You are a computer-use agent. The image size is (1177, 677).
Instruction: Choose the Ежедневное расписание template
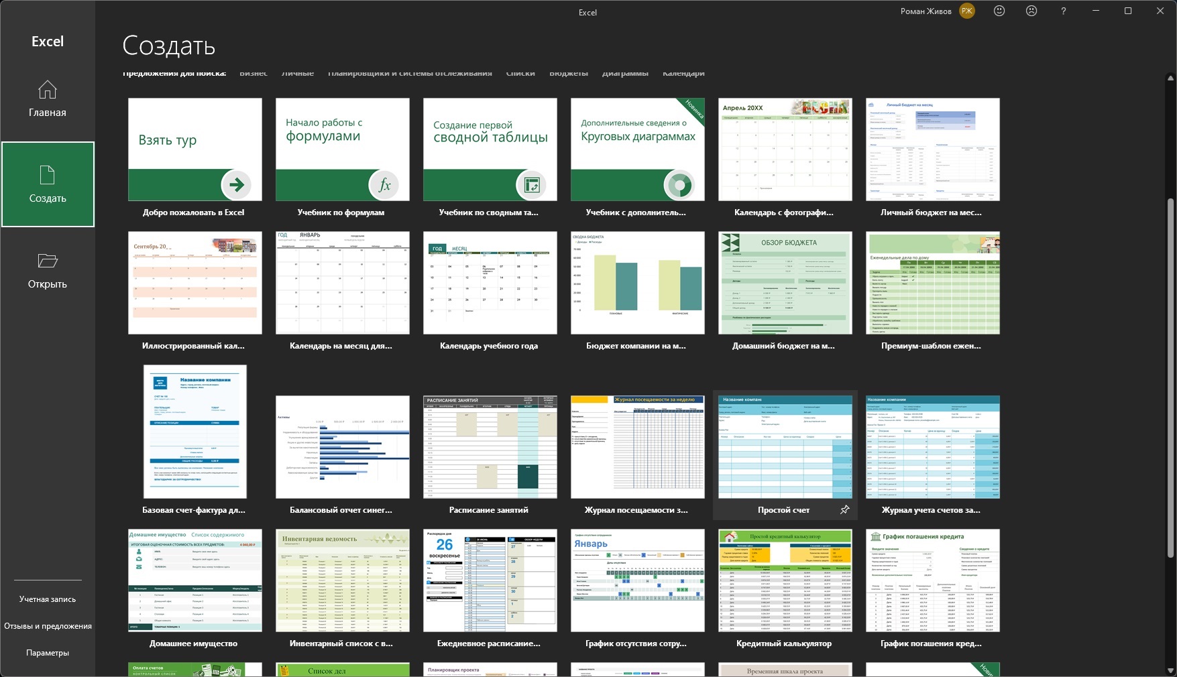tap(490, 580)
